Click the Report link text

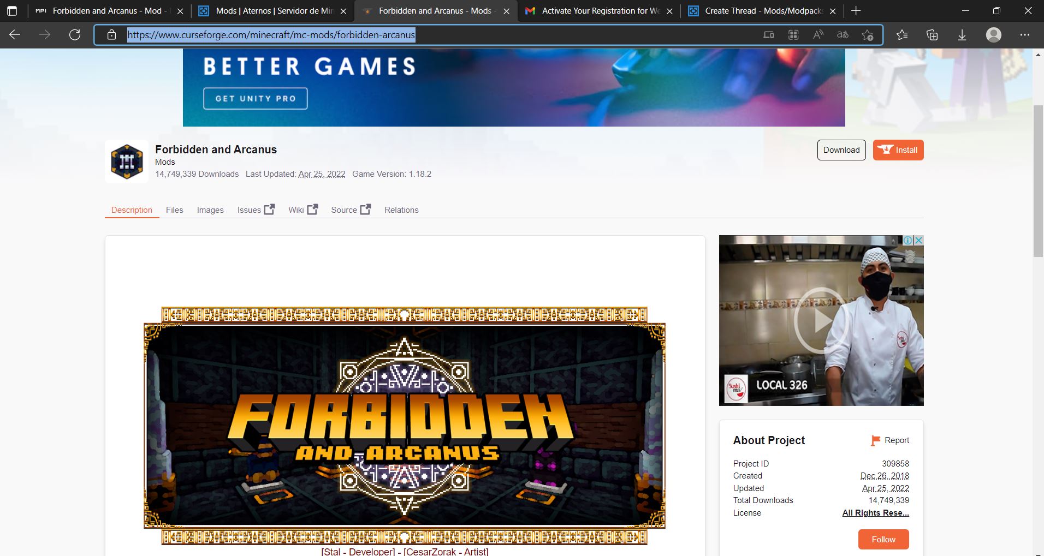pyautogui.click(x=897, y=440)
